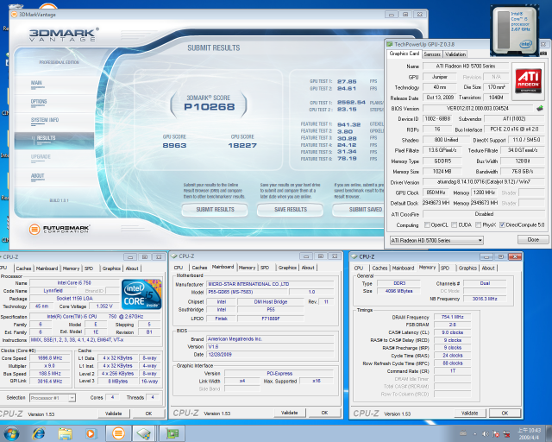The image size is (552, 442).
Task: Open Windows Media Player from the taskbar
Action: pos(91,433)
